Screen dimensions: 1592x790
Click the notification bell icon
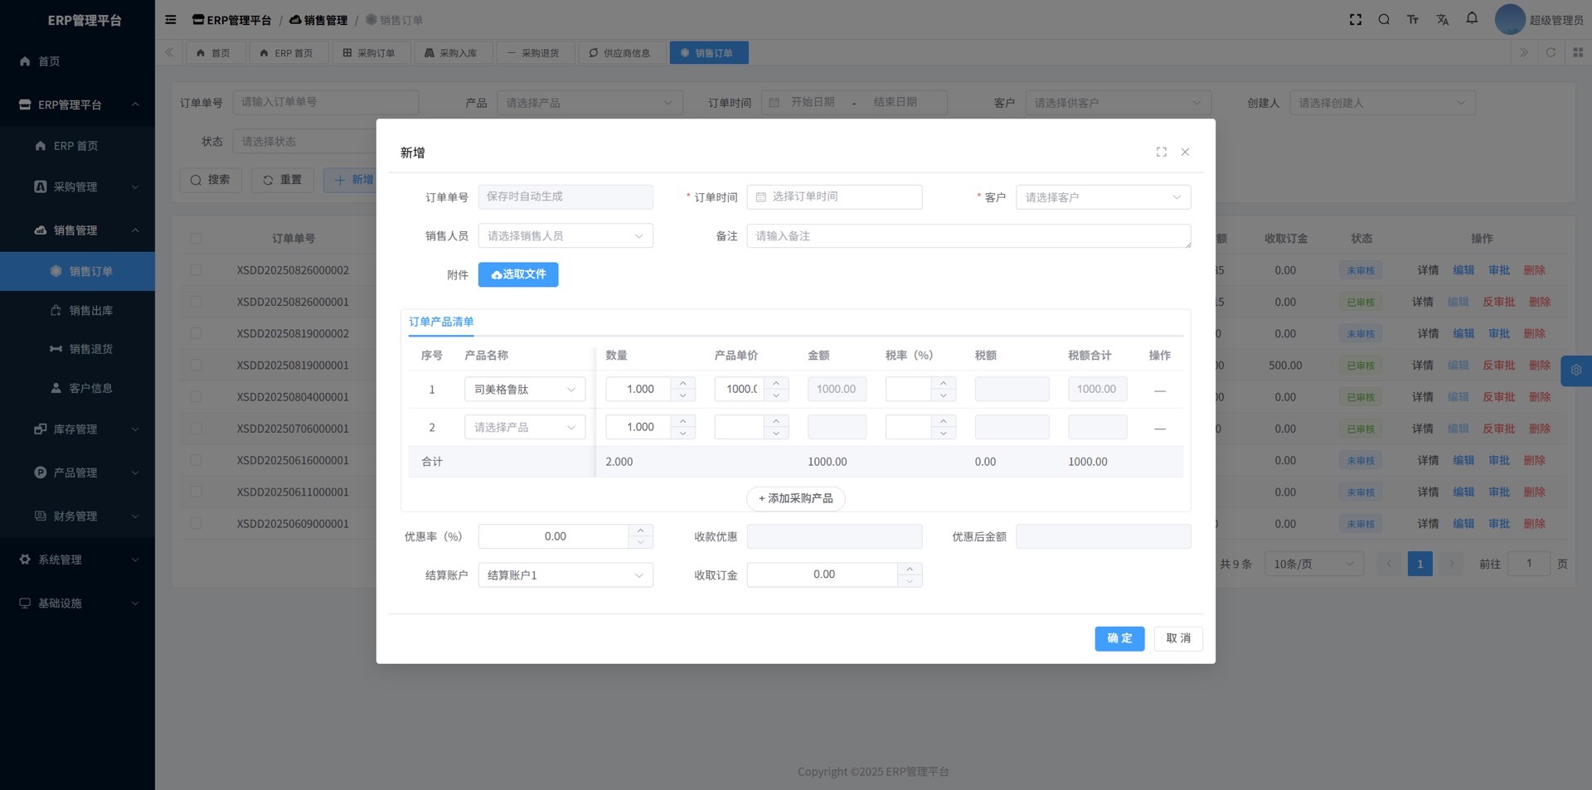coord(1472,18)
